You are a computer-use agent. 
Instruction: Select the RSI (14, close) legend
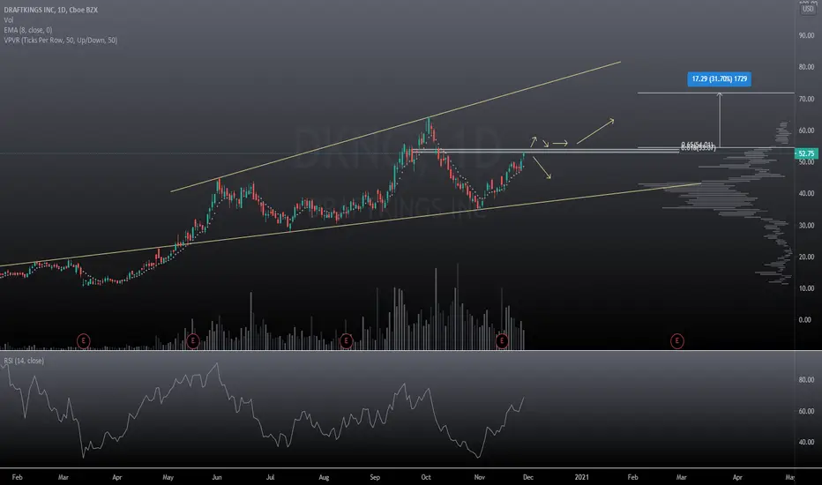coord(24,361)
